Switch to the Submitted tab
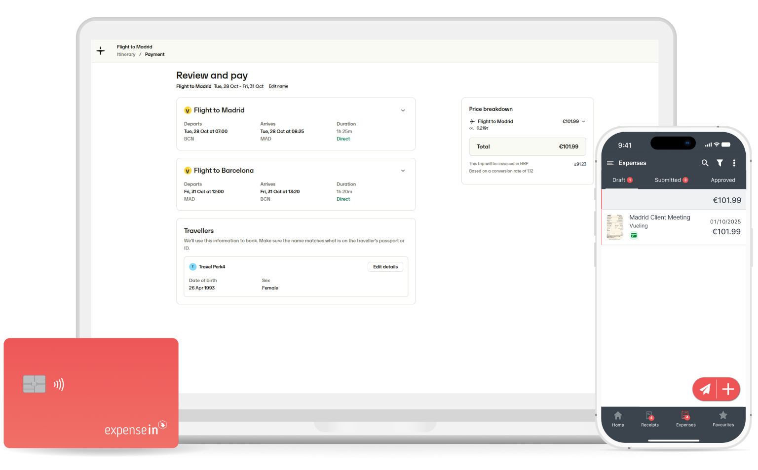 (x=671, y=180)
